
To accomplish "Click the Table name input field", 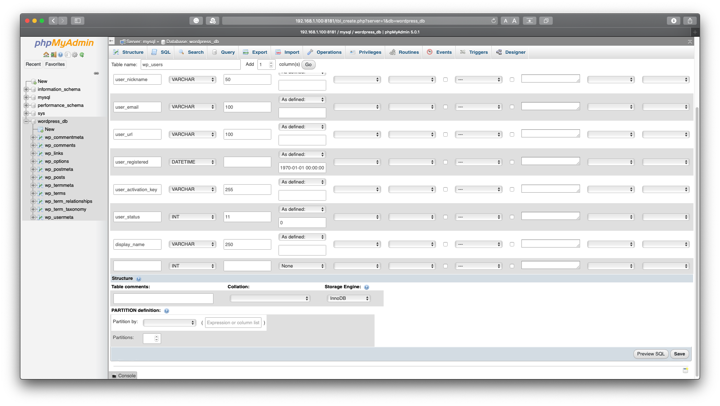I will pyautogui.click(x=191, y=65).
